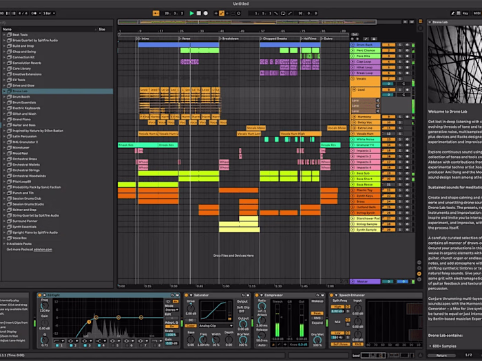
Task: Toggle the Draw Mode pencil icon
Action: [x=453, y=13]
